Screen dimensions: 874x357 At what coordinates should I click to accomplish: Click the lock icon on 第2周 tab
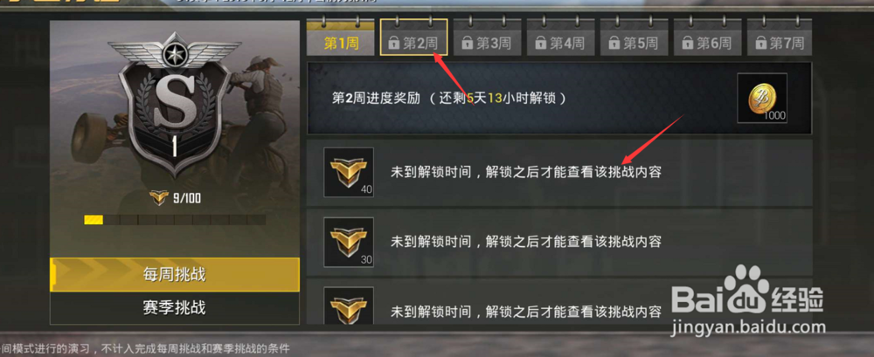pos(393,44)
